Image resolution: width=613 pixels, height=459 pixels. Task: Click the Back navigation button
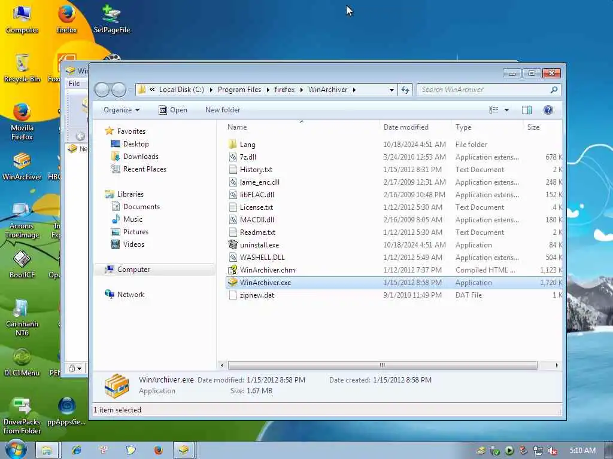coord(102,90)
